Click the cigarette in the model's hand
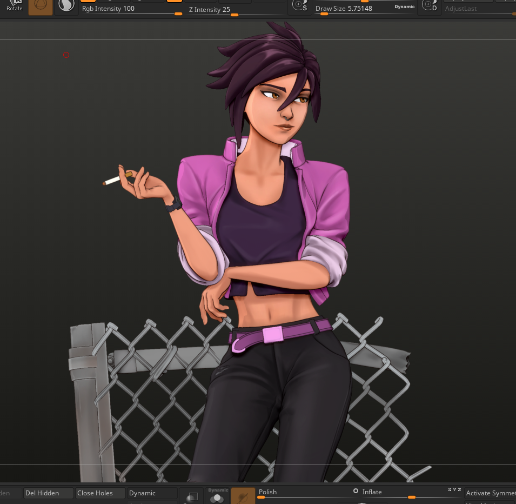The height and width of the screenshot is (504, 516). coord(117,179)
